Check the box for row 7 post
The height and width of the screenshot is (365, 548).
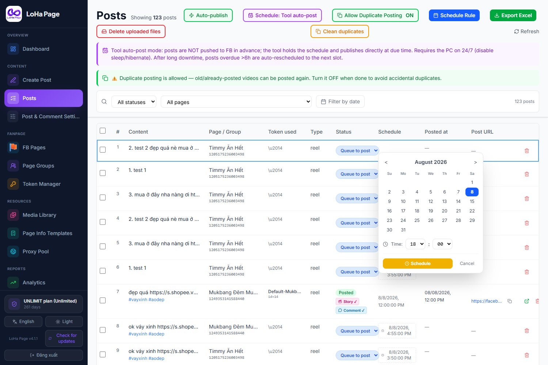click(103, 300)
